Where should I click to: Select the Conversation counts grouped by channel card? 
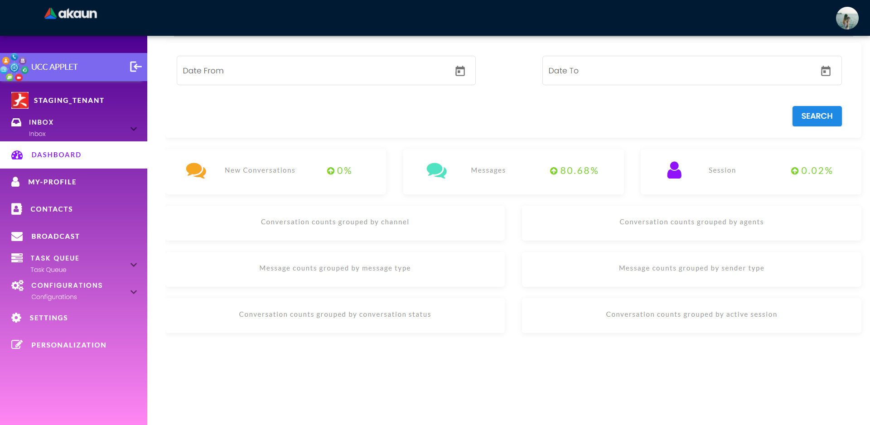click(x=335, y=222)
